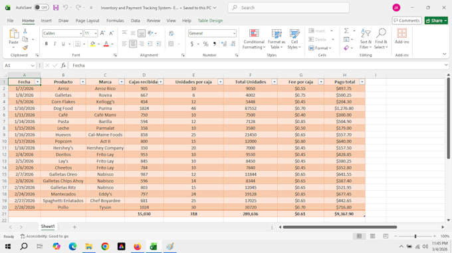Open the JA account profile button
This screenshot has height=253, width=452.
click(396, 8)
